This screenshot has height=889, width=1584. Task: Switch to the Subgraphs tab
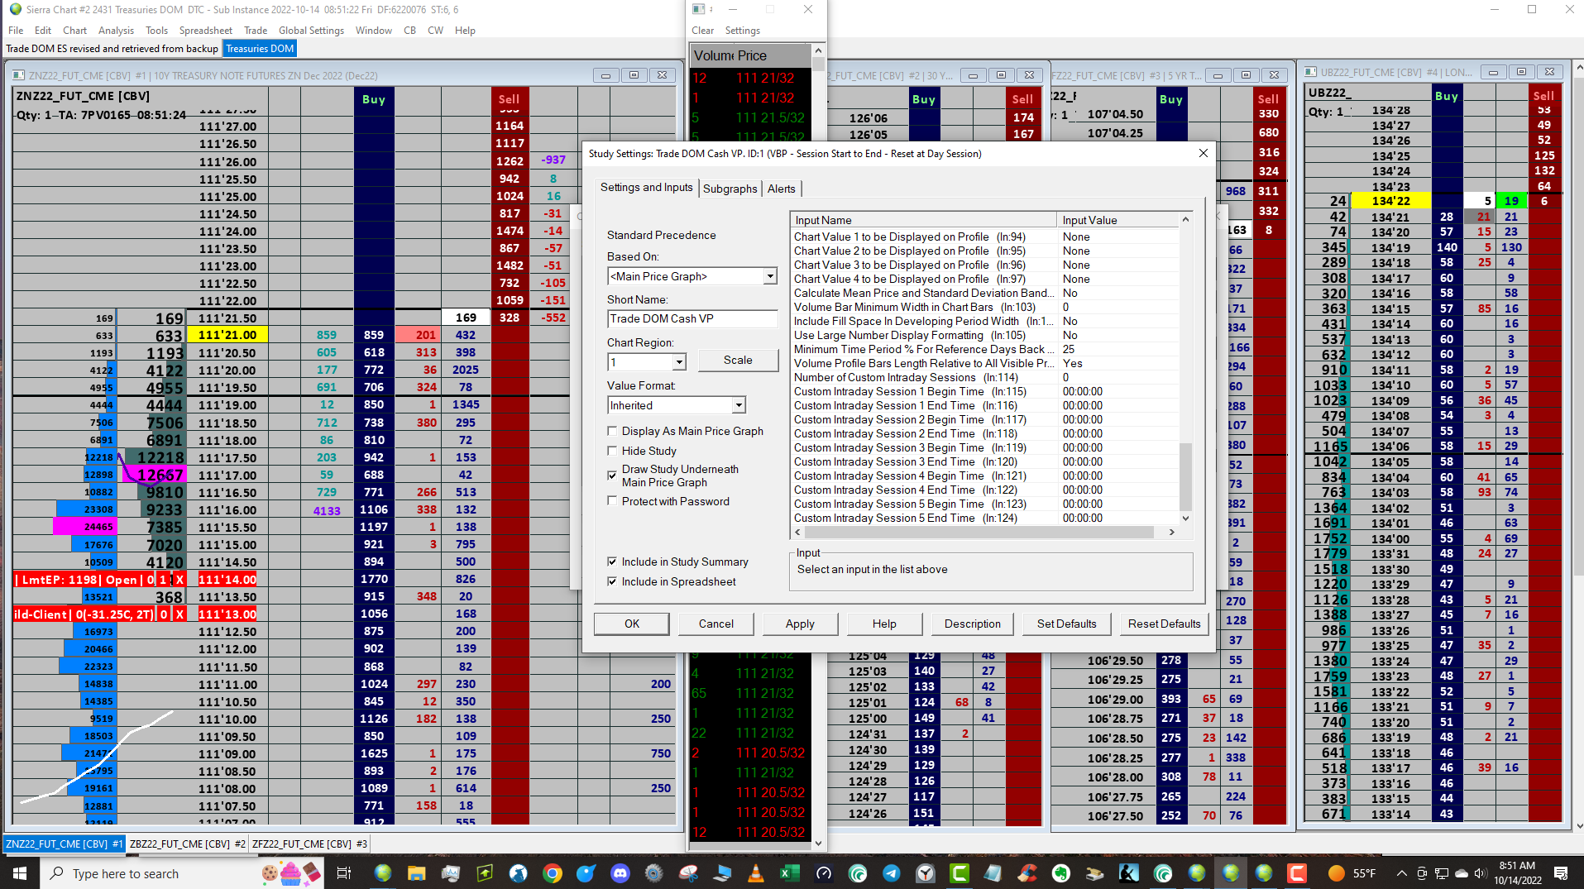tap(730, 189)
